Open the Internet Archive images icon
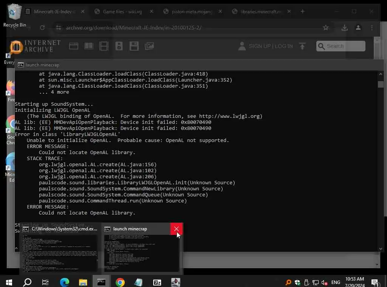This screenshot has height=287, width=387. pyautogui.click(x=149, y=46)
